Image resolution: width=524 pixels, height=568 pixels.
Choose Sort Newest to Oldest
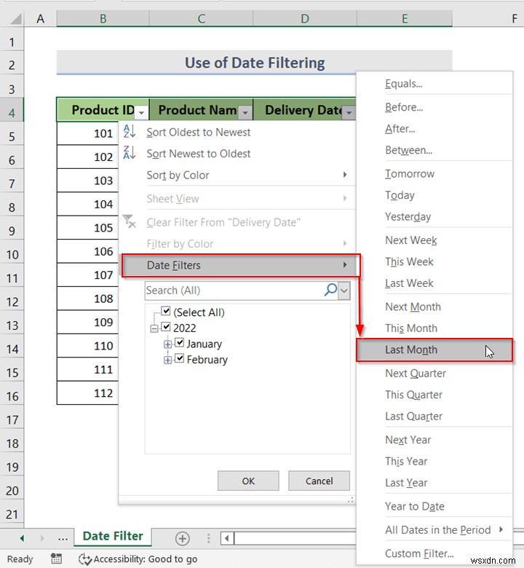click(198, 154)
